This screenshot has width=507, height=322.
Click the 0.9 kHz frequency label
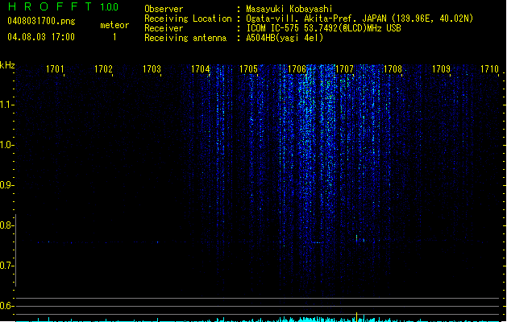pyautogui.click(x=6, y=185)
